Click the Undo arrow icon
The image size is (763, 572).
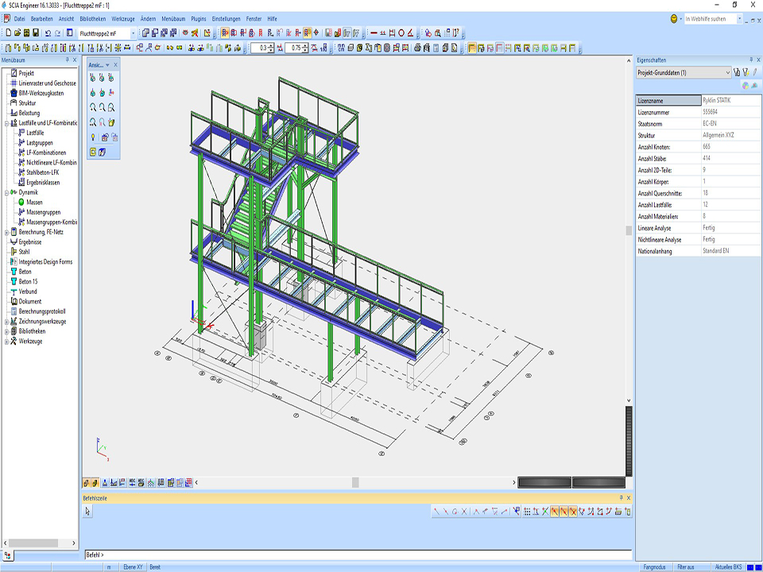coord(48,33)
